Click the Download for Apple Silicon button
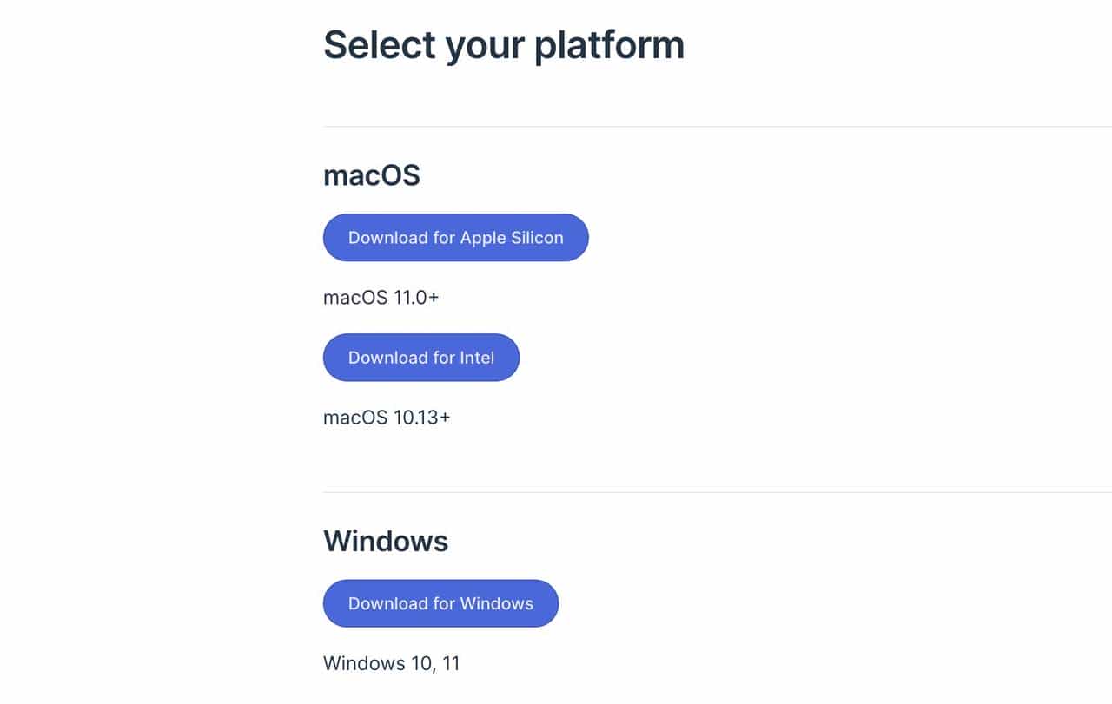 click(455, 237)
